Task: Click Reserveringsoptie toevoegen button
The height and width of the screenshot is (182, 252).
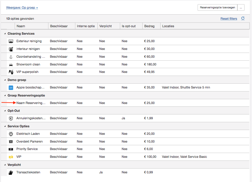Action: tap(217, 7)
